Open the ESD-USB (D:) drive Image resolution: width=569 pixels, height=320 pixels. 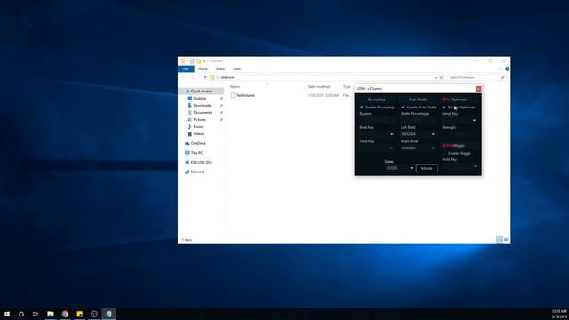coord(201,162)
